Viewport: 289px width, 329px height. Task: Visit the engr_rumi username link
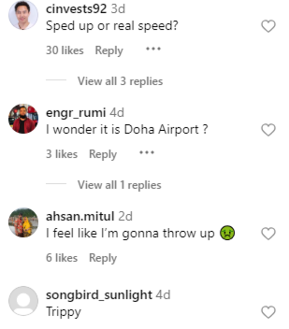click(76, 112)
